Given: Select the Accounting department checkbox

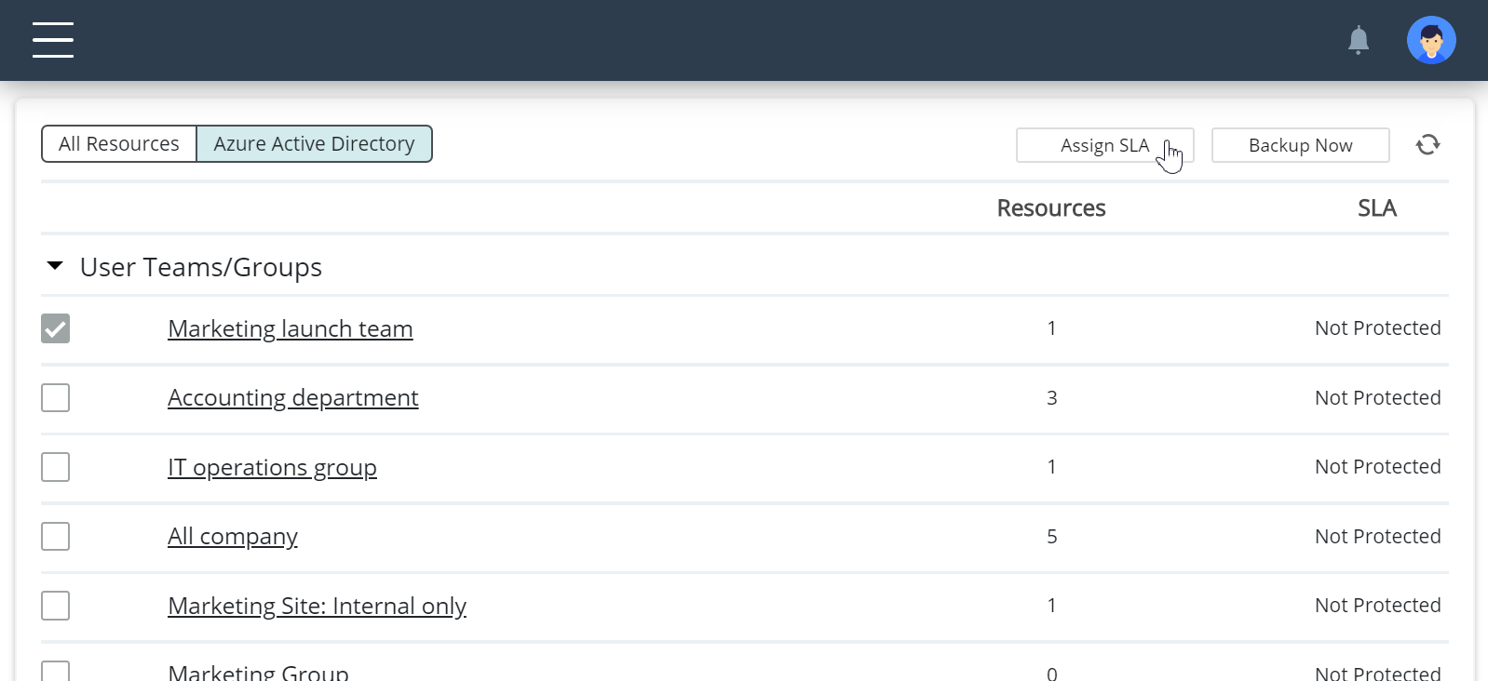Looking at the screenshot, I should 56,398.
